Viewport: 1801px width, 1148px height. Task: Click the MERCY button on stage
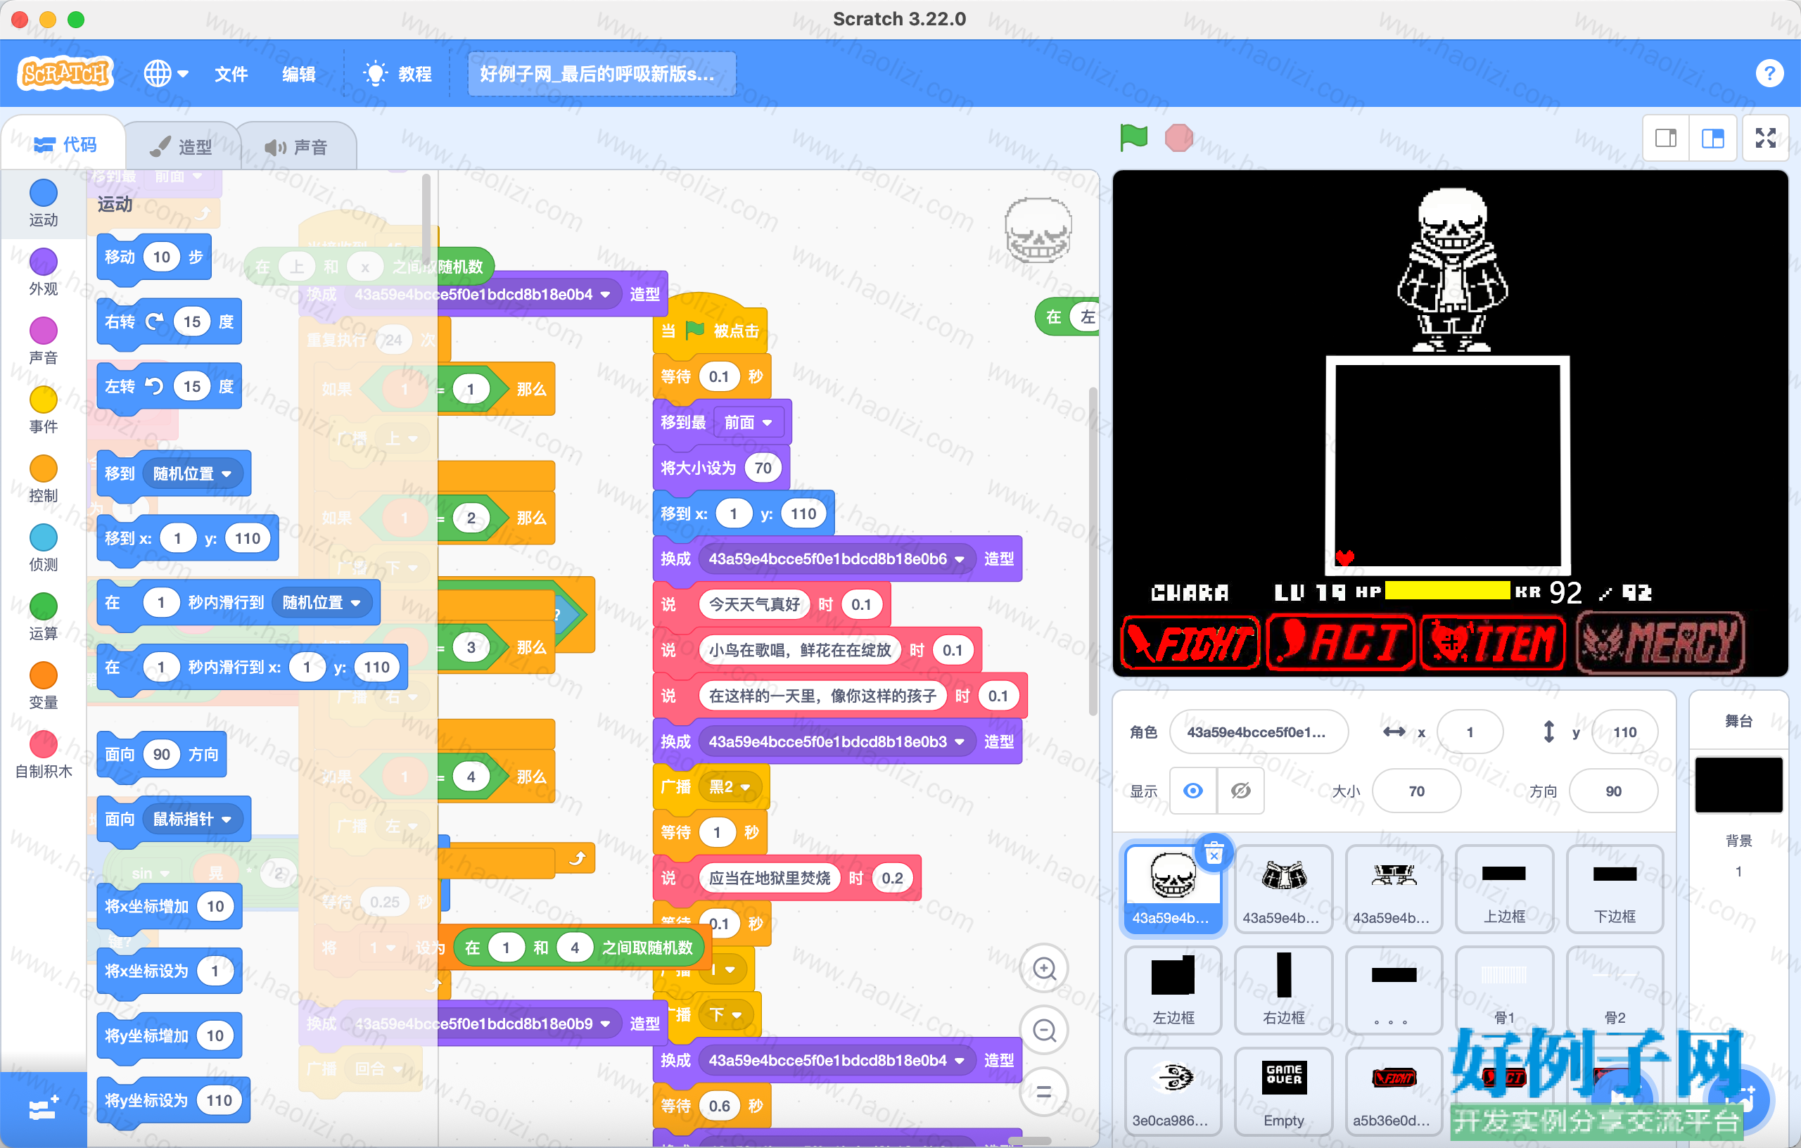pyautogui.click(x=1660, y=642)
